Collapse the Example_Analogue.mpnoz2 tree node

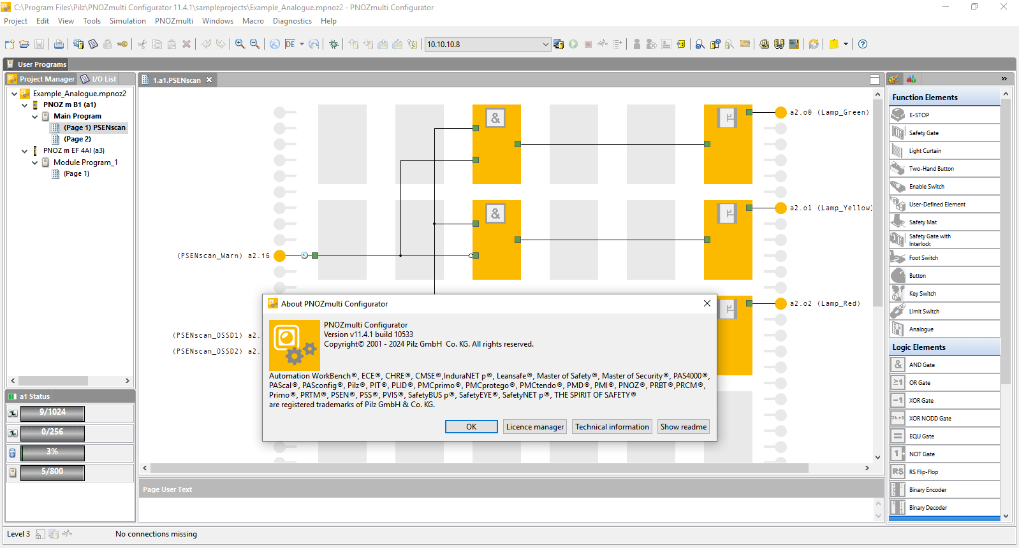(14, 94)
